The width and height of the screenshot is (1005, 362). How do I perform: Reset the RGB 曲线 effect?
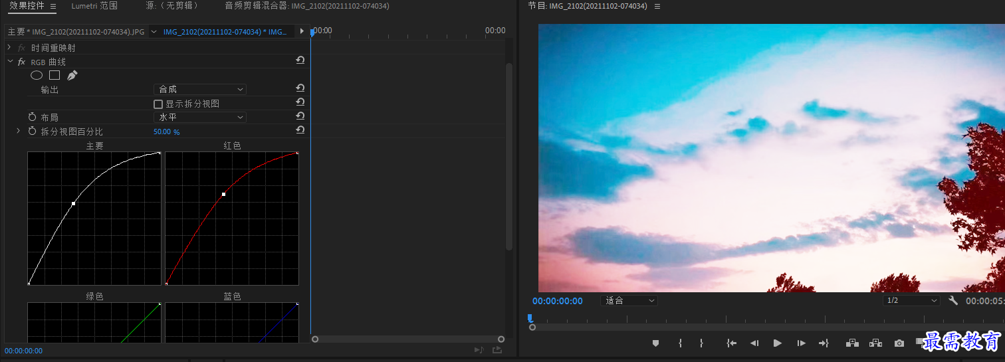pyautogui.click(x=300, y=60)
